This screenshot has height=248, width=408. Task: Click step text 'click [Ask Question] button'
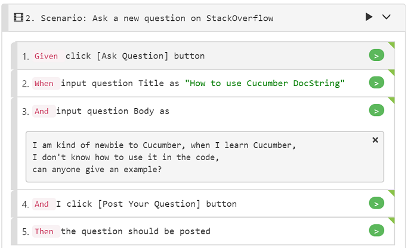pos(135,56)
